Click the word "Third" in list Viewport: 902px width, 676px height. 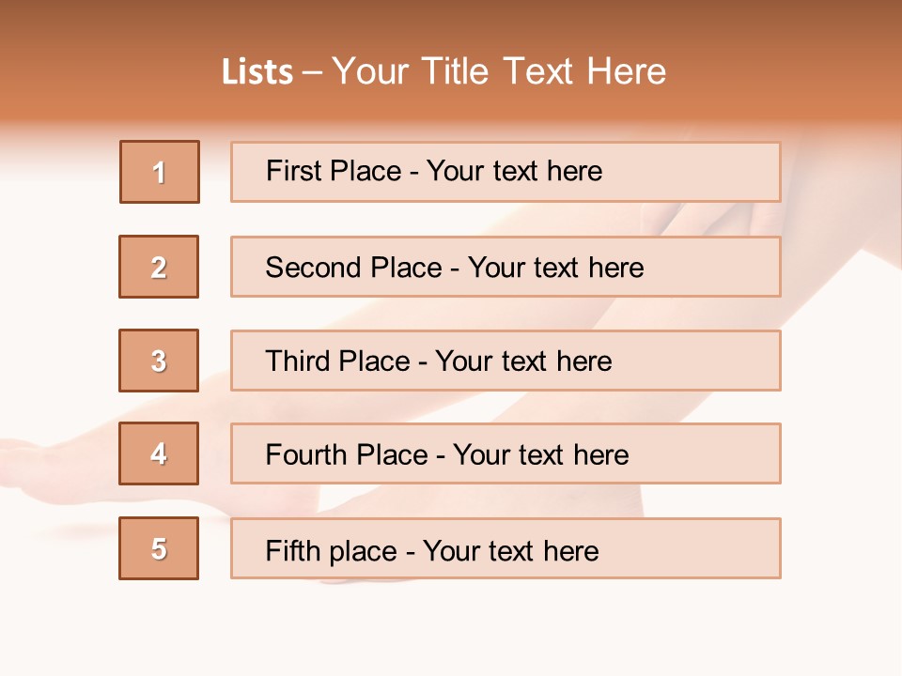pos(298,361)
